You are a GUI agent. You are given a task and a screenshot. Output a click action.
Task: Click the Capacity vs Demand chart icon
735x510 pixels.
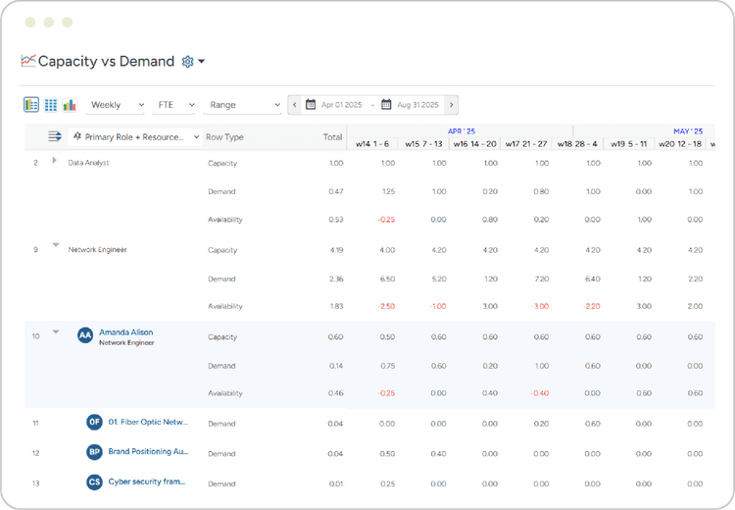(27, 61)
